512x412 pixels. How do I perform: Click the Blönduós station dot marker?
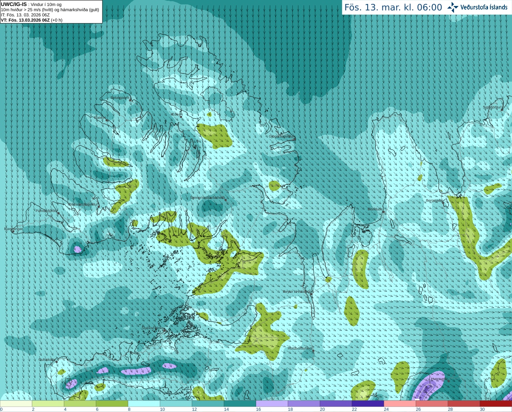(384, 212)
